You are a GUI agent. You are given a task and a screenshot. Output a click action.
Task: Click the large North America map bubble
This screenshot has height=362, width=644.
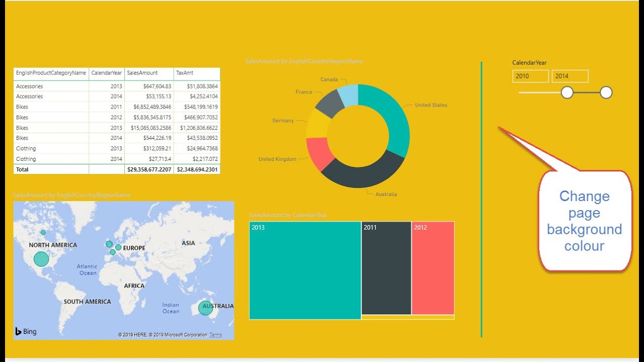coord(41,259)
